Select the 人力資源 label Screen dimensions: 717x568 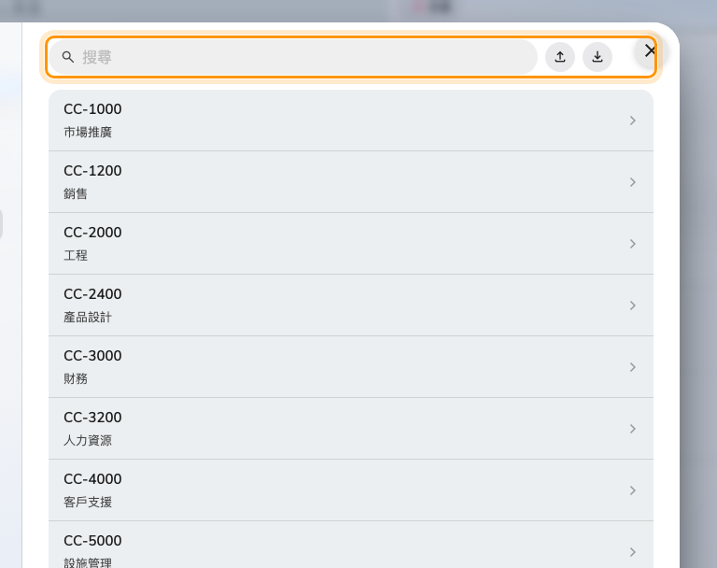[x=88, y=440]
